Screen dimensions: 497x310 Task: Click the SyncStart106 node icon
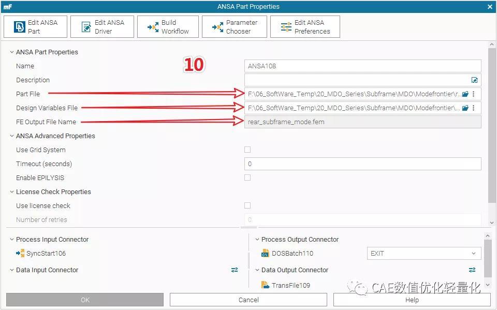(20, 253)
